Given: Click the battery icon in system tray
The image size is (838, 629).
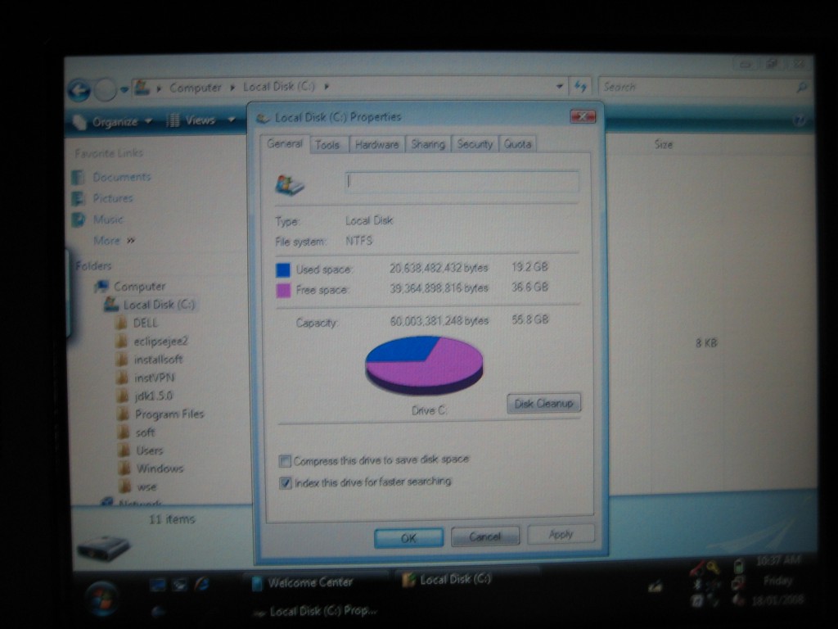Looking at the screenshot, I should (x=738, y=565).
